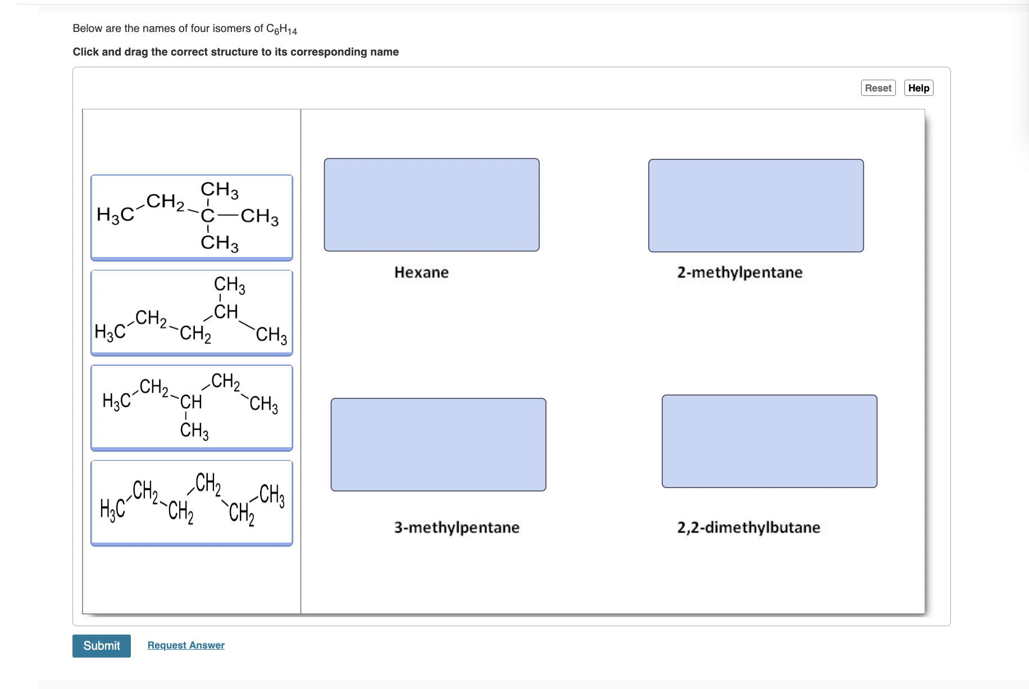Click the drop zone above 3-methylpentane label
The width and height of the screenshot is (1029, 689).
(x=439, y=443)
